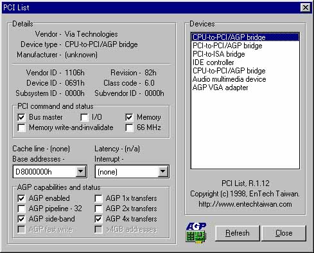This screenshot has height=253, width=314.
Task: Select IDE controller in Devices list
Action: click(x=245, y=62)
